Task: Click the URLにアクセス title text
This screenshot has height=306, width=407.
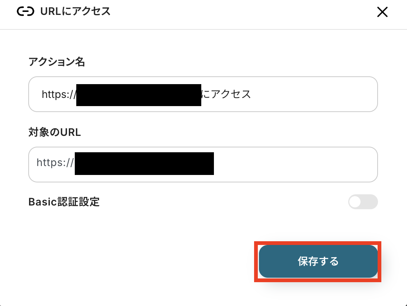Action: pyautogui.click(x=76, y=12)
